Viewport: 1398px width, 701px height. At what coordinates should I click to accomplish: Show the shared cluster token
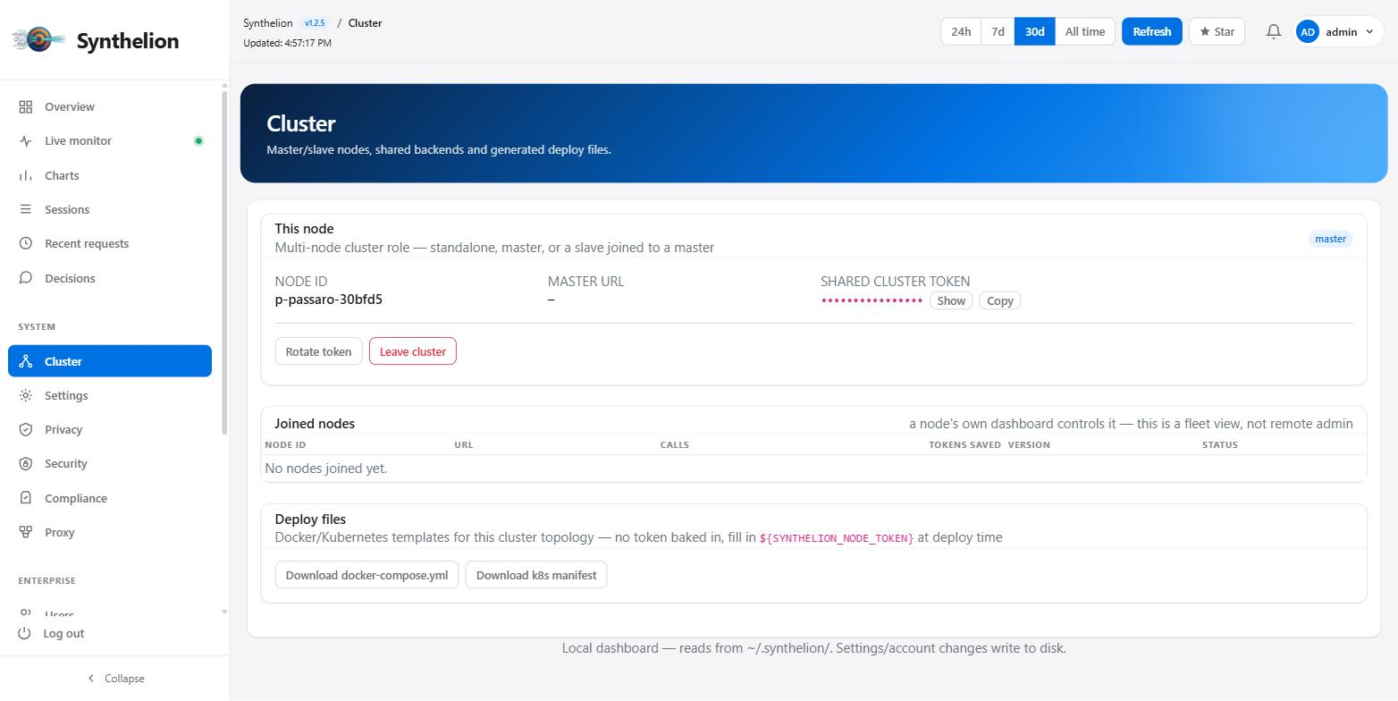951,300
